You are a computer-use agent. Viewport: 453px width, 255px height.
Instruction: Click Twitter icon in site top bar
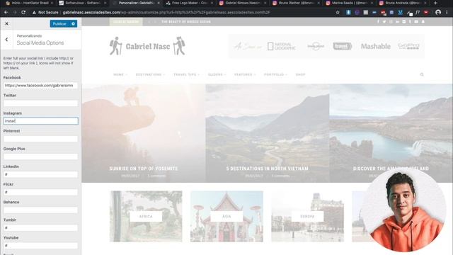tap(384, 22)
